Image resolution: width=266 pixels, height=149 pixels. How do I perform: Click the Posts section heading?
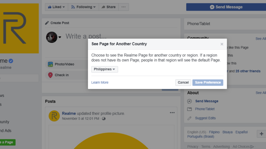[x=50, y=101]
